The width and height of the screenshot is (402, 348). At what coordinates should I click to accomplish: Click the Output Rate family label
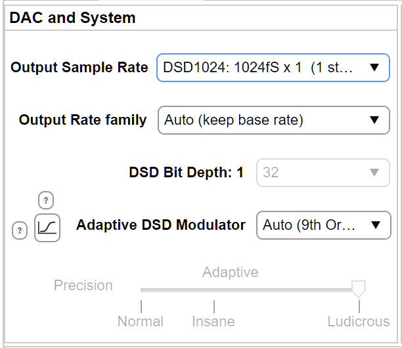(x=83, y=120)
